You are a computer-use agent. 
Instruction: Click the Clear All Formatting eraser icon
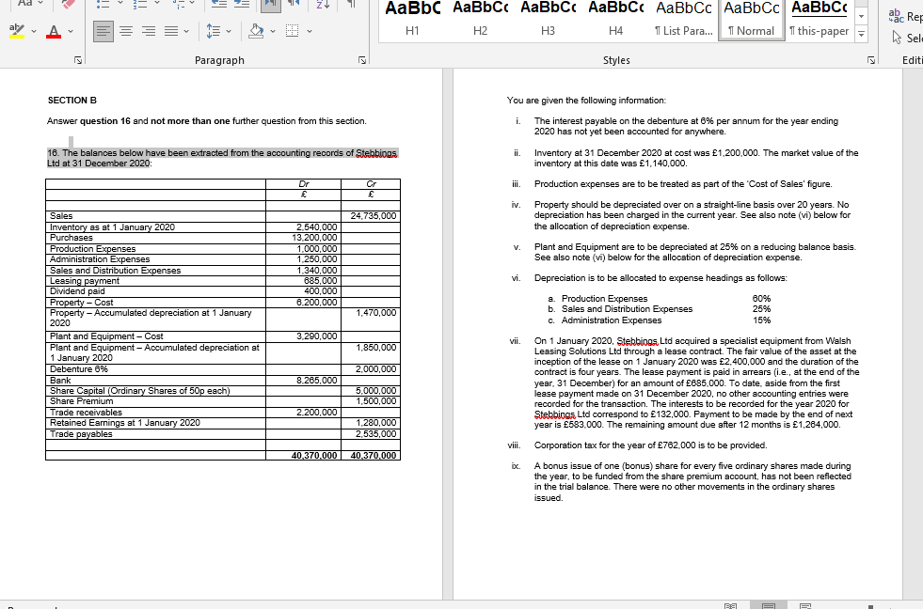click(69, 4)
